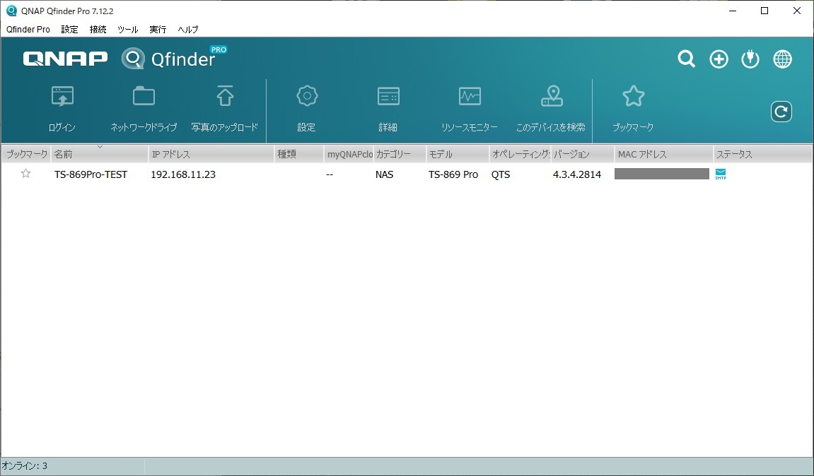This screenshot has width=814, height=476.
Task: Maximize the Qfinder Pro window
Action: click(764, 11)
